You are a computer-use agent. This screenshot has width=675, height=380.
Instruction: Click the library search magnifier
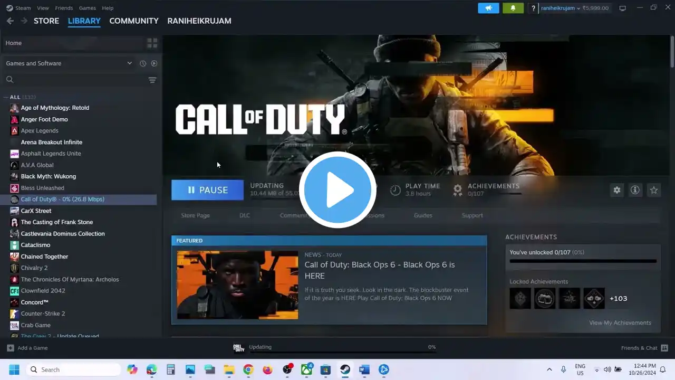point(9,80)
